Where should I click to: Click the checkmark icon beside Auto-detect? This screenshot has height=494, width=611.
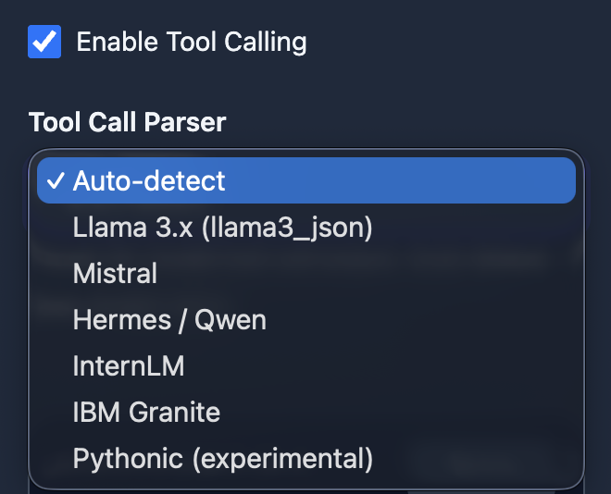click(x=55, y=180)
